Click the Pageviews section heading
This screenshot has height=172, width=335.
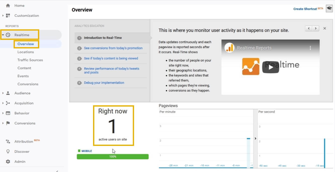click(168, 106)
